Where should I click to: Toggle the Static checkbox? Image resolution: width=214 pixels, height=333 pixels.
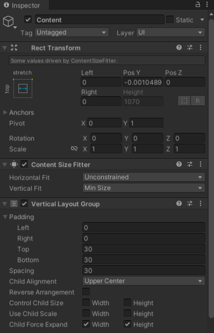tap(170, 20)
